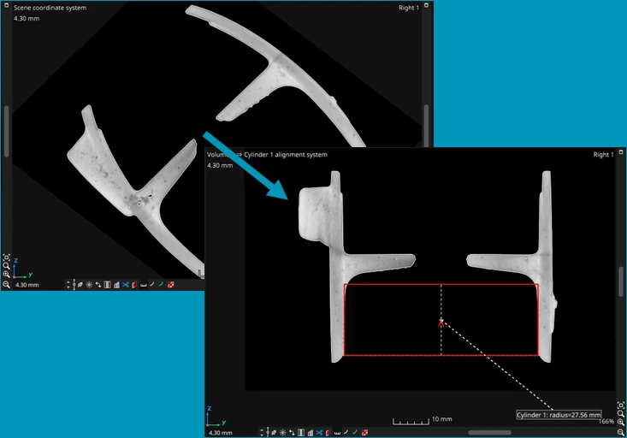Click the horizontal scrollbar in the lower view

489,433
